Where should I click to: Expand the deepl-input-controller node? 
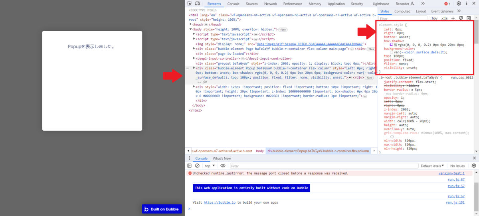coord(194,58)
